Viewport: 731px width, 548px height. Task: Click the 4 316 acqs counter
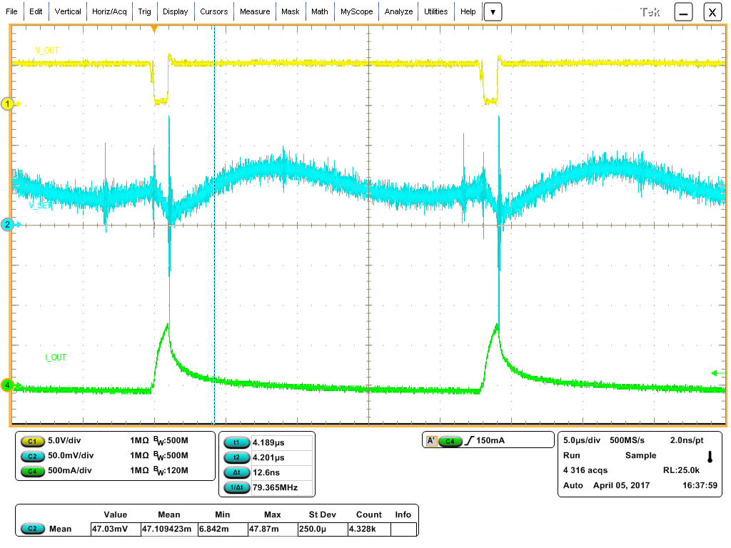tap(585, 470)
